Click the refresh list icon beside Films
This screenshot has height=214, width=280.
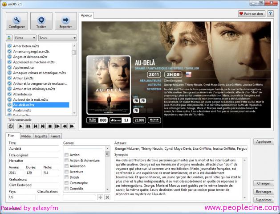tap(9, 38)
